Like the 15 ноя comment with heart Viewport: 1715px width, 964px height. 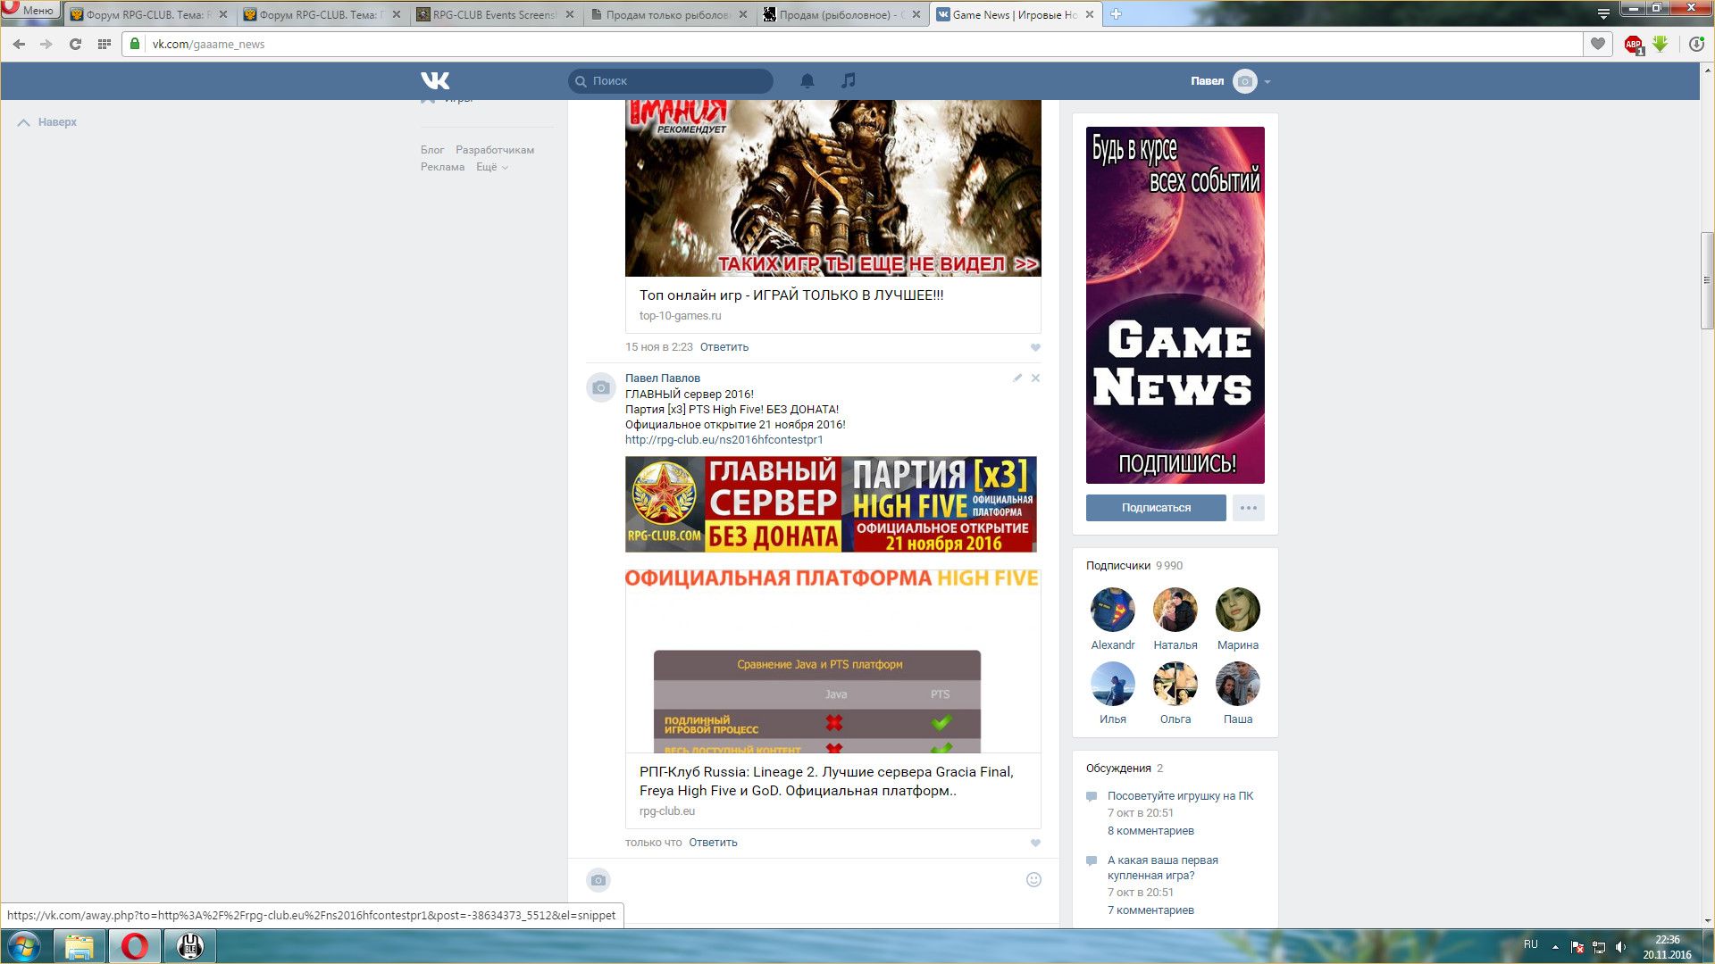(1035, 347)
